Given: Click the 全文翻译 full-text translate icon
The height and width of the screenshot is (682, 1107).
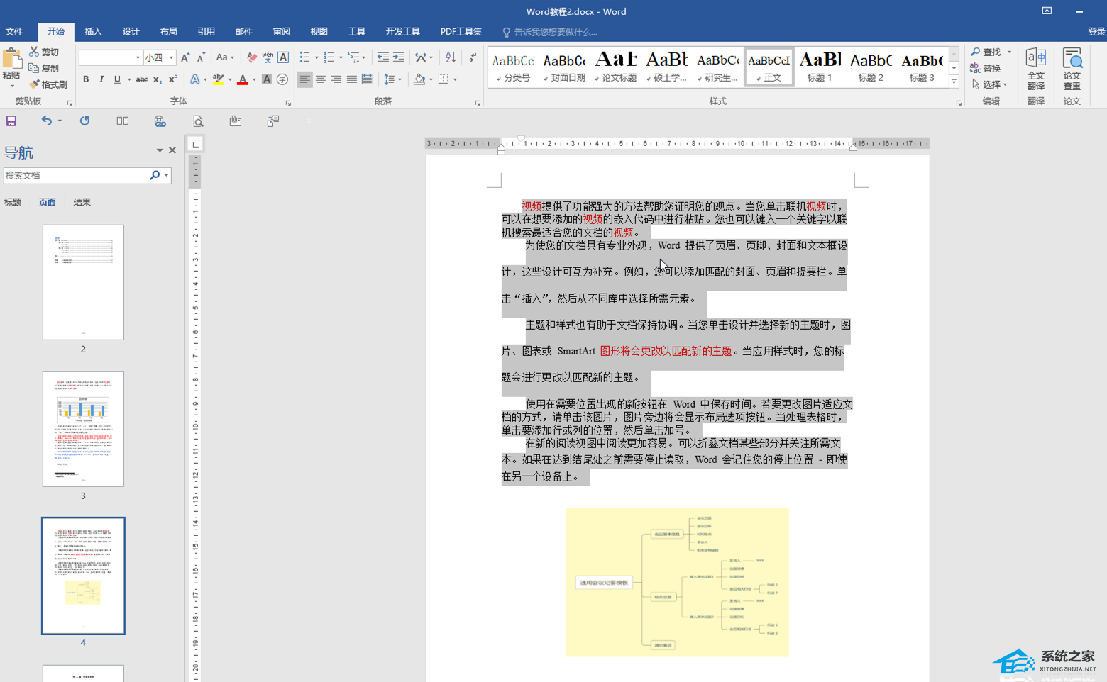Looking at the screenshot, I should tap(1035, 69).
